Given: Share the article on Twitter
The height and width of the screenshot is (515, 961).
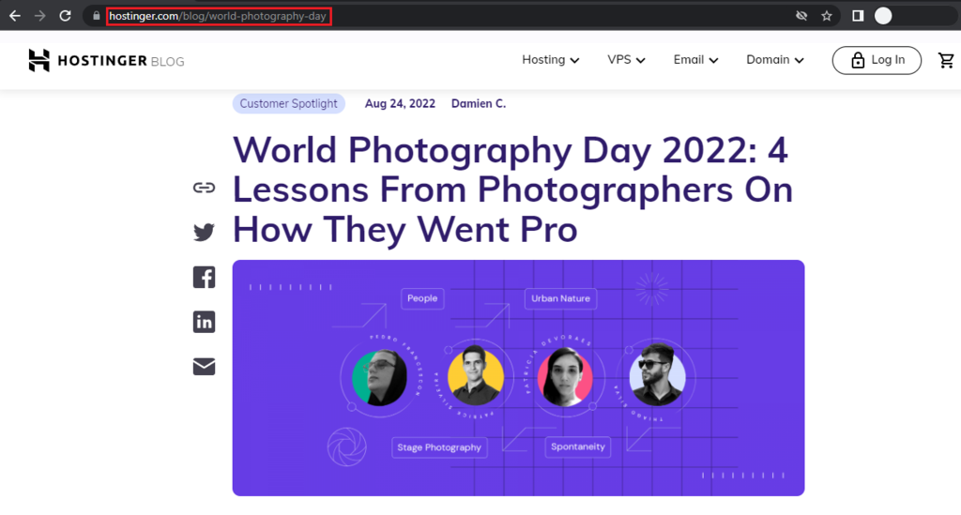Looking at the screenshot, I should 204,232.
